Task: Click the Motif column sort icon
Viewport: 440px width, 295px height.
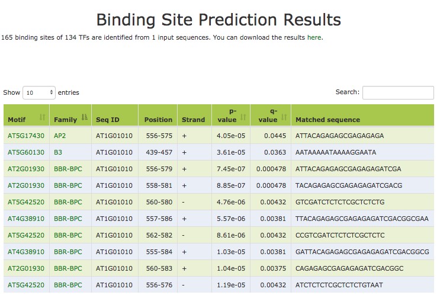Action: pos(43,117)
